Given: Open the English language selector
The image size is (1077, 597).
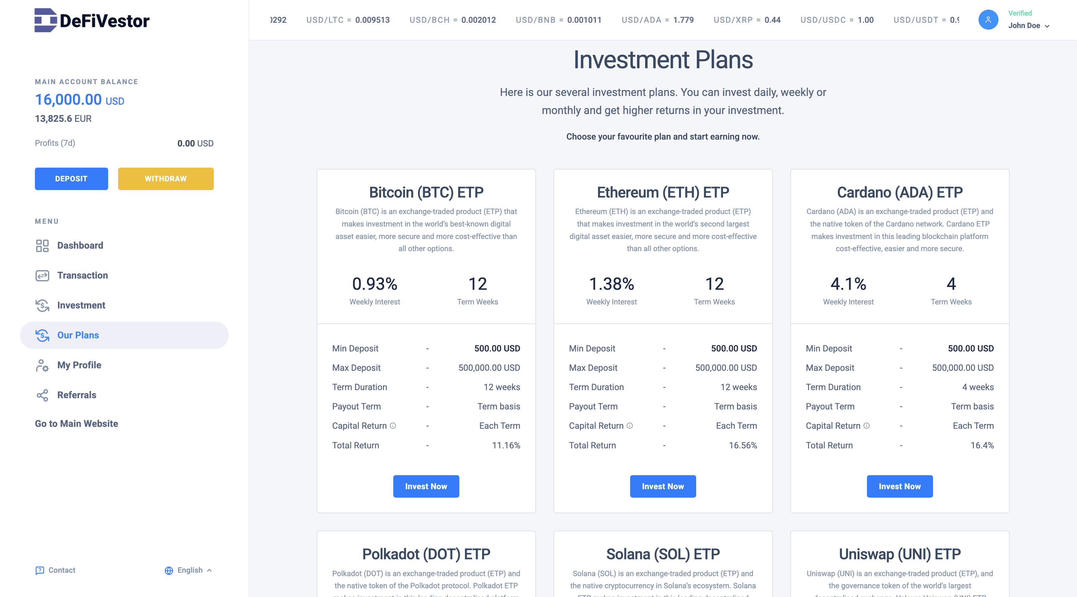Looking at the screenshot, I should 189,570.
